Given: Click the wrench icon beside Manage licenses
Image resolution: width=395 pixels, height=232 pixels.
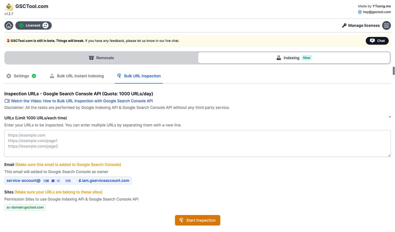Looking at the screenshot, I should click(344, 25).
